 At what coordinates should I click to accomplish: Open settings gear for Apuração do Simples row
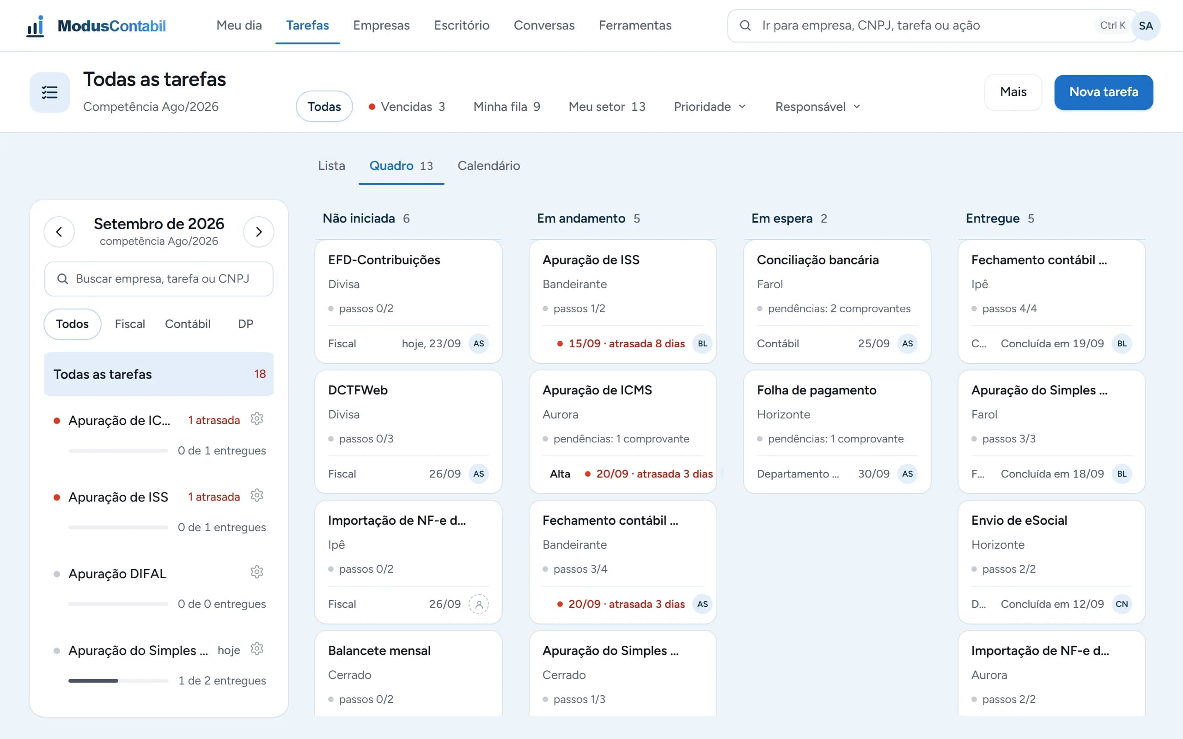pos(257,649)
